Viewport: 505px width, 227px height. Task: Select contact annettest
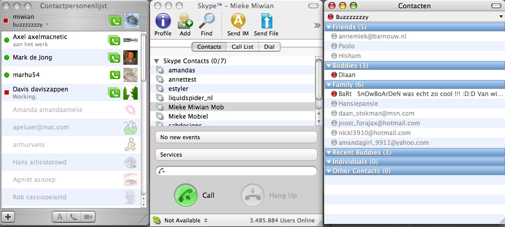click(x=232, y=79)
